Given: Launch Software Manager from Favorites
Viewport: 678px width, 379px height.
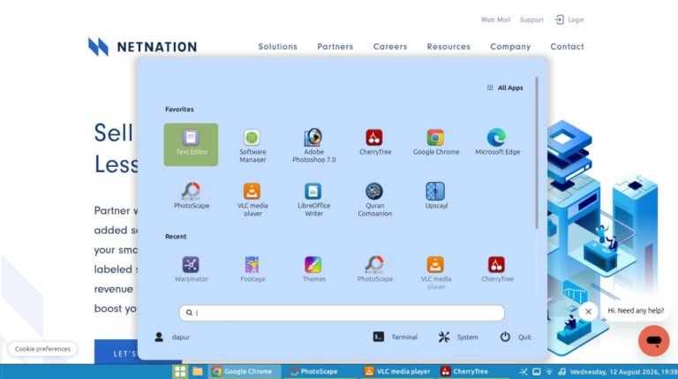Looking at the screenshot, I should 252,145.
